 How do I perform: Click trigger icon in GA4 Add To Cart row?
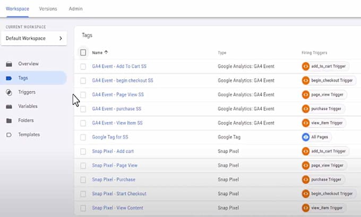click(x=305, y=66)
